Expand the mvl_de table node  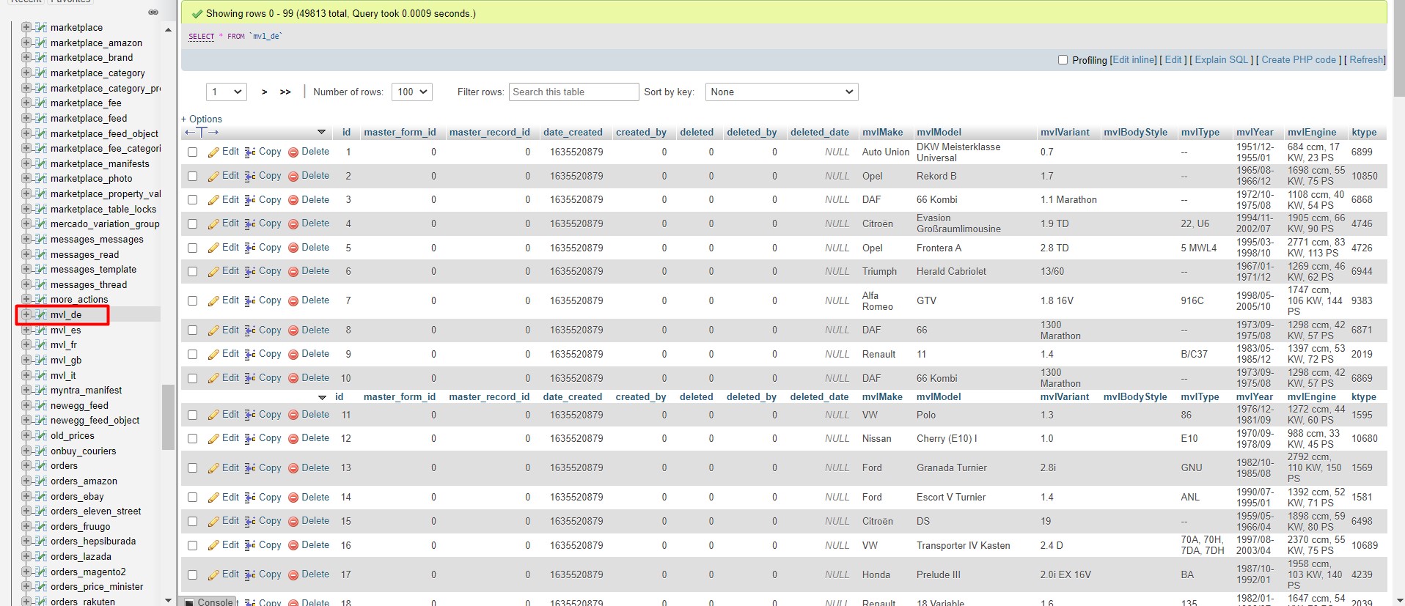point(26,314)
